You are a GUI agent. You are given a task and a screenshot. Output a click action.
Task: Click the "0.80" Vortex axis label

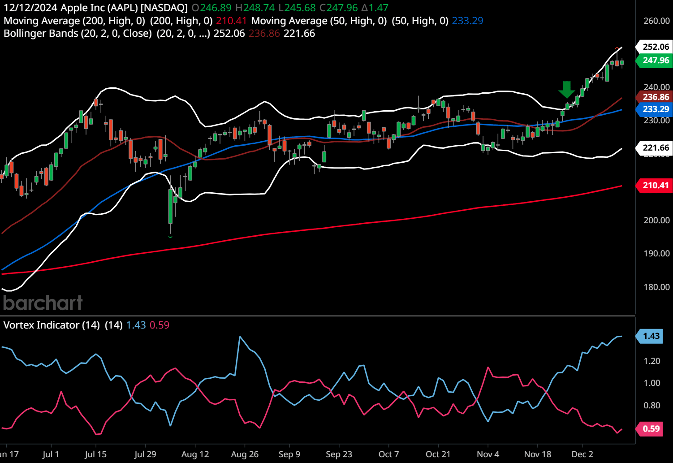[652, 405]
